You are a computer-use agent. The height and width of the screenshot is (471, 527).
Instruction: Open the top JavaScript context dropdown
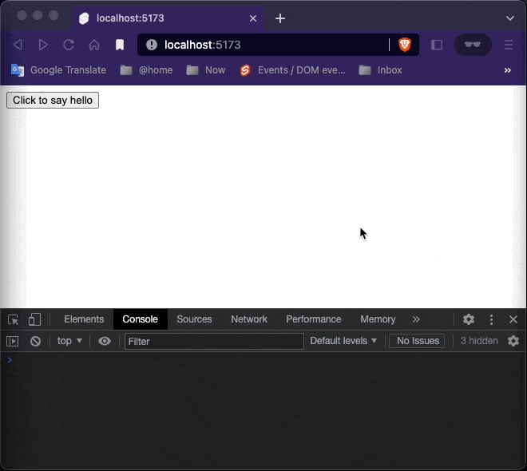pyautogui.click(x=69, y=341)
